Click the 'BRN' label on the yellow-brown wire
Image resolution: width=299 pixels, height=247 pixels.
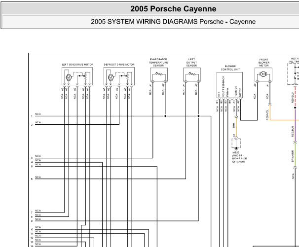[x=233, y=126]
